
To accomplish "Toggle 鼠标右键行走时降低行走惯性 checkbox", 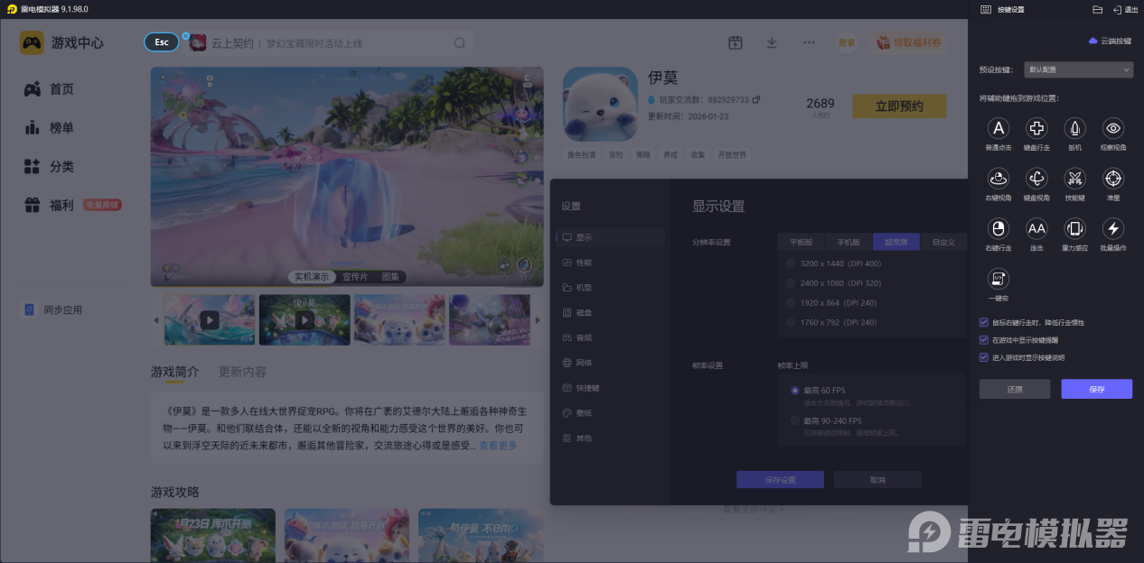I will pos(983,322).
